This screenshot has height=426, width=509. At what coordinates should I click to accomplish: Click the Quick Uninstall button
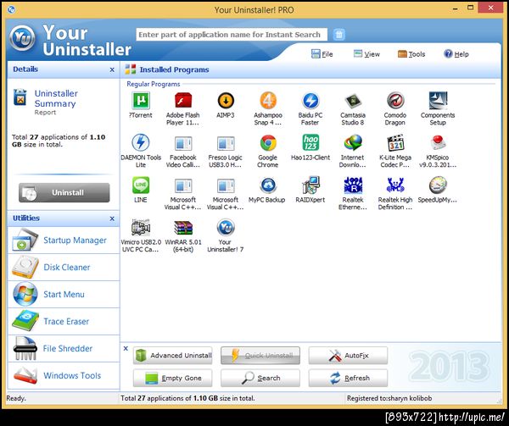[x=260, y=356]
